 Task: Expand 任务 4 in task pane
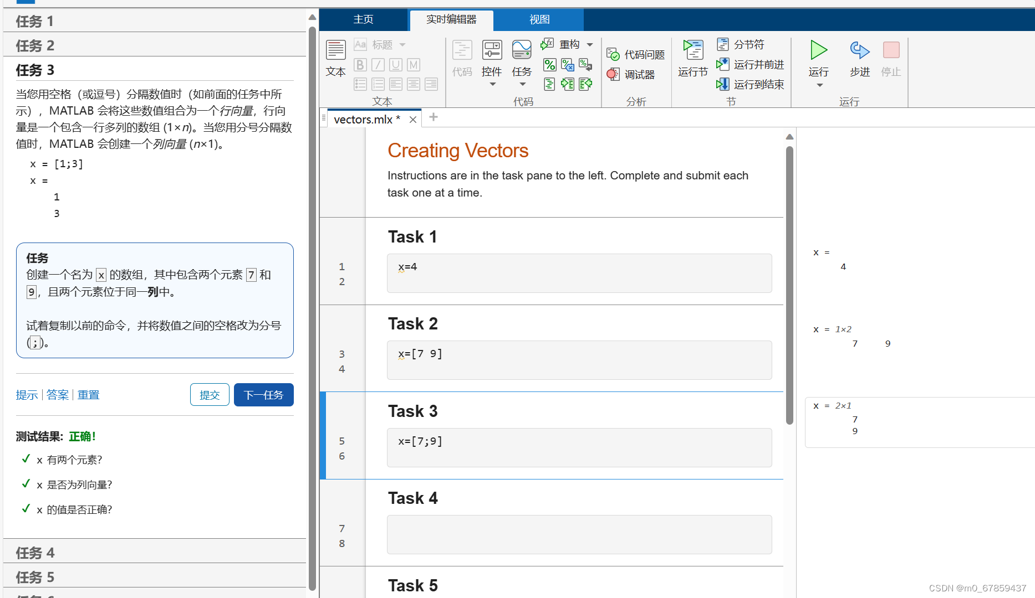tap(155, 553)
